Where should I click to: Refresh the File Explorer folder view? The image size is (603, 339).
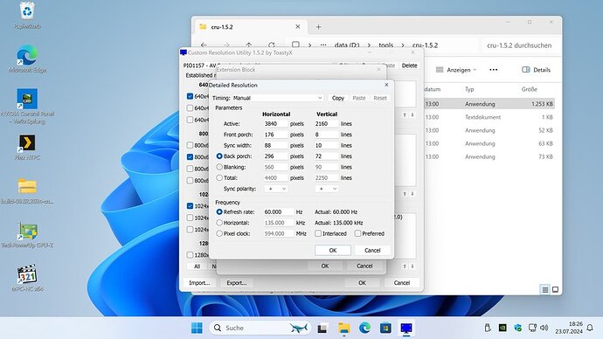click(x=272, y=45)
